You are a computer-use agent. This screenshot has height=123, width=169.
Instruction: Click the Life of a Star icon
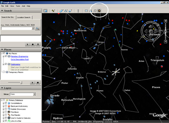(x=9, y=121)
